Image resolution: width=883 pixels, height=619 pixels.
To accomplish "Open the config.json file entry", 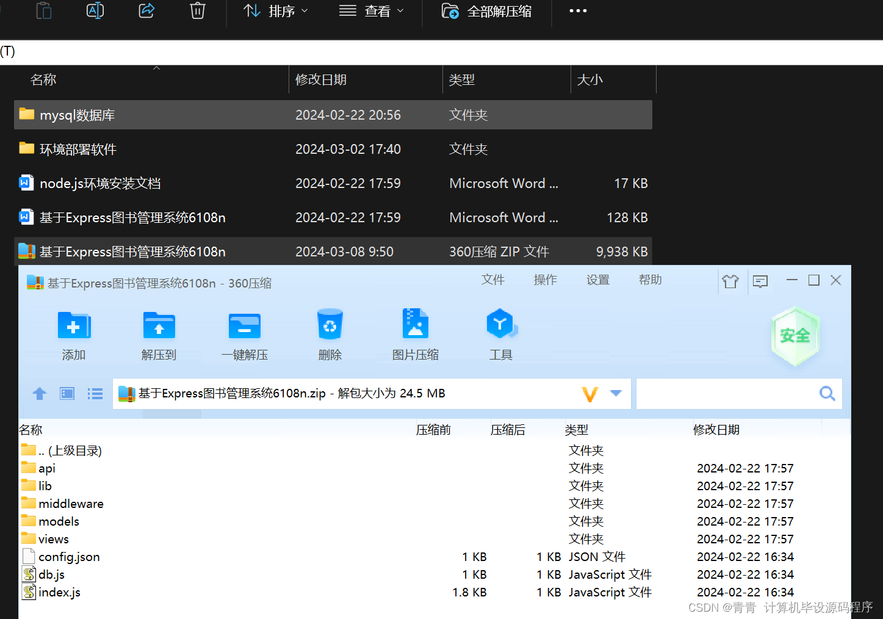I will [69, 556].
